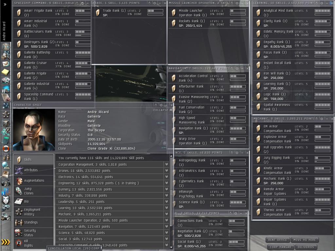Select the Skills tab
Viewport: 335px width, 251px height.
tap(34, 159)
